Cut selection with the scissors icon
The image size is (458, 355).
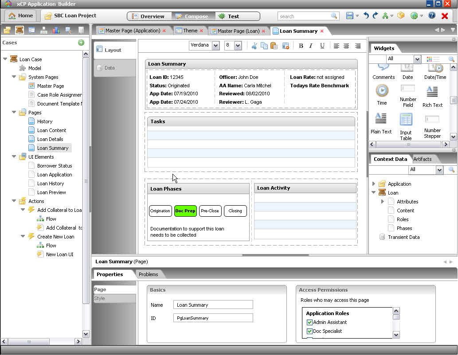coord(254,46)
